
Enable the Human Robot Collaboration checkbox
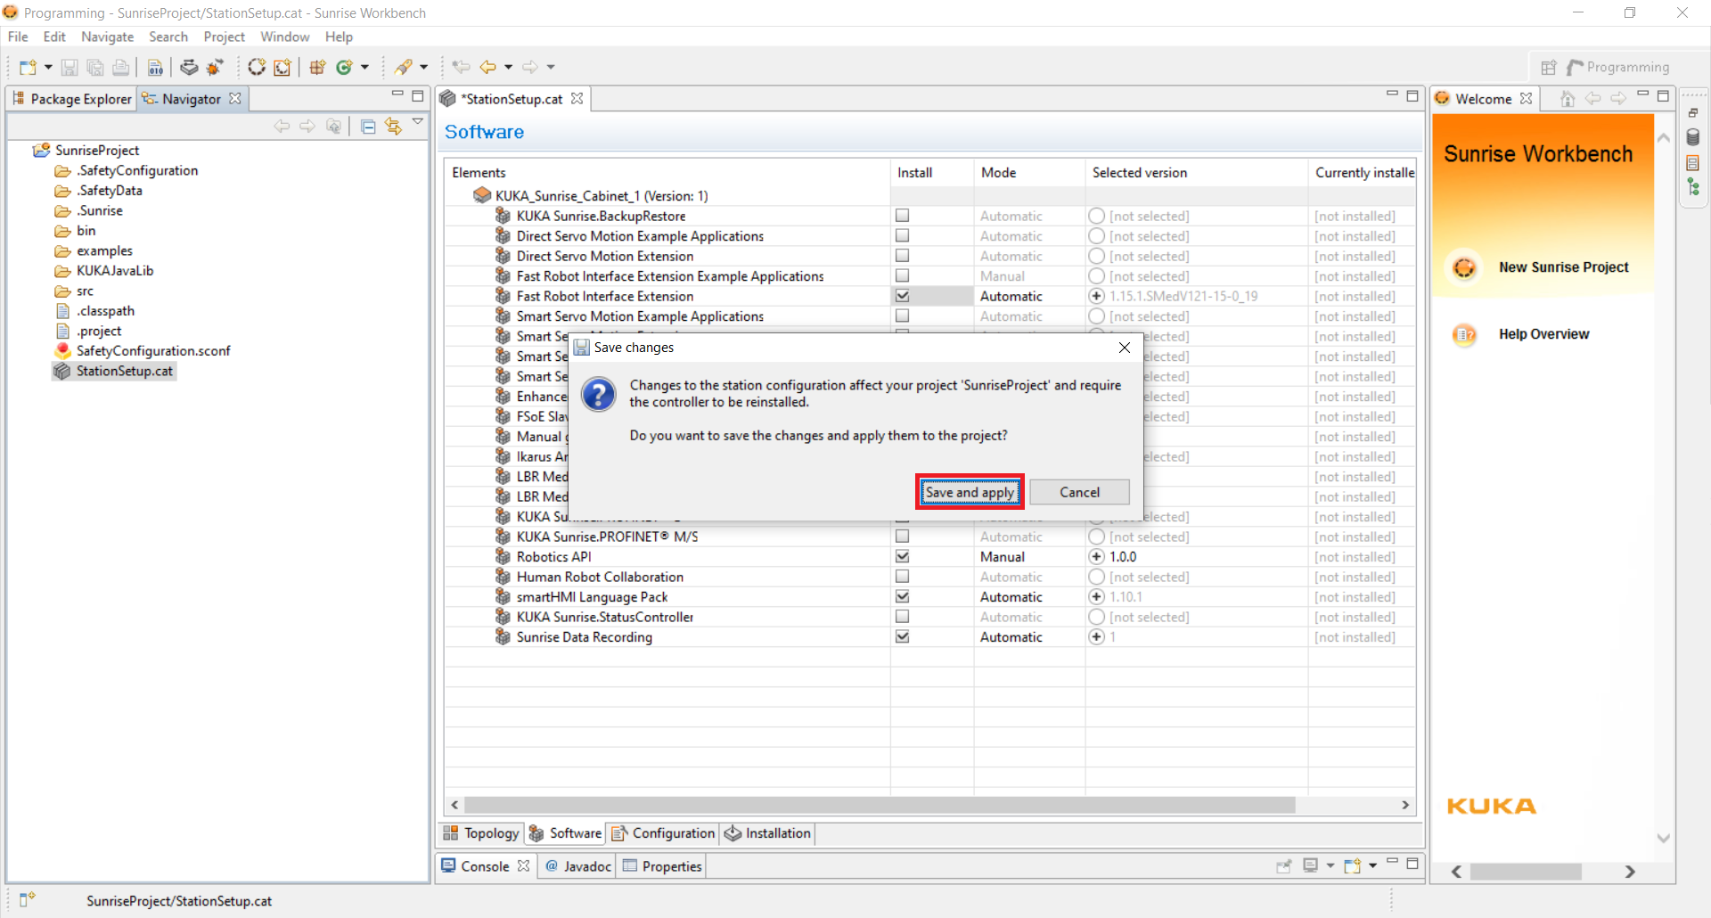[902, 577]
